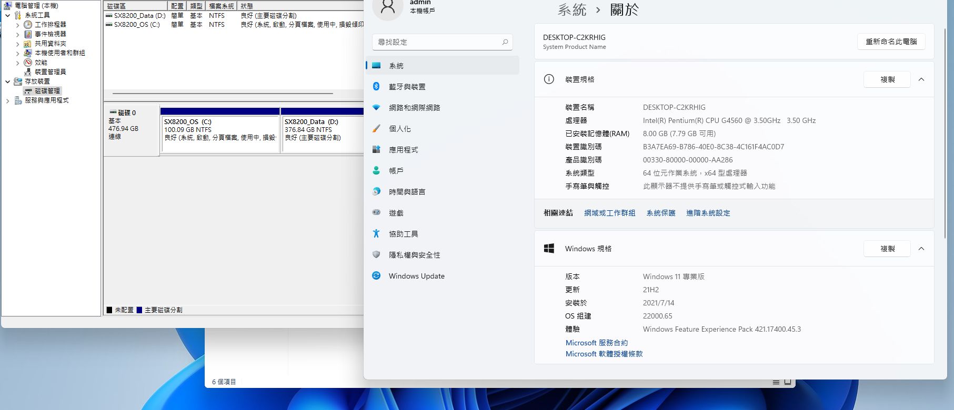Open Microsoft 軟體授權條款 link
Viewport: 954px width, 410px height.
click(604, 354)
